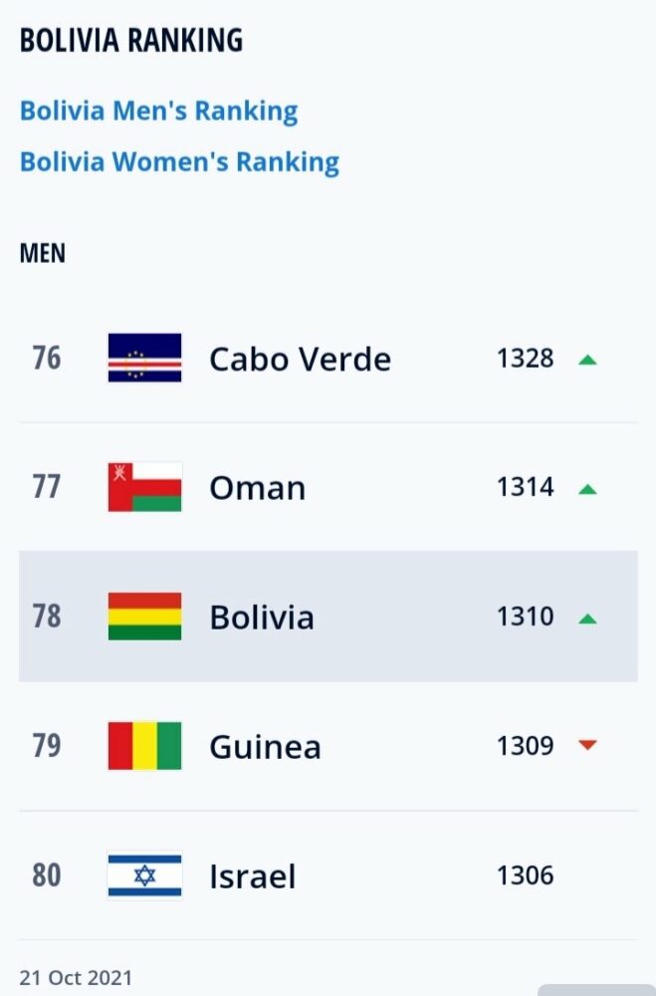Click the MEN section heading
This screenshot has height=996, width=656.
click(x=43, y=253)
